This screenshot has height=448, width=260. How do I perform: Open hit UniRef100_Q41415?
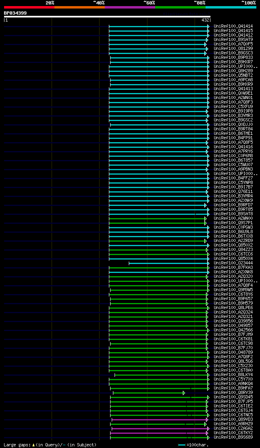[x=233, y=30]
